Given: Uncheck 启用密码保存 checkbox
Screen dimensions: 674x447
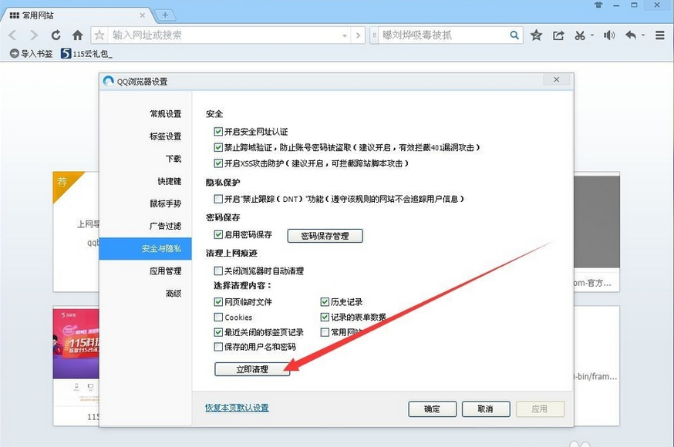Looking at the screenshot, I should pyautogui.click(x=218, y=235).
